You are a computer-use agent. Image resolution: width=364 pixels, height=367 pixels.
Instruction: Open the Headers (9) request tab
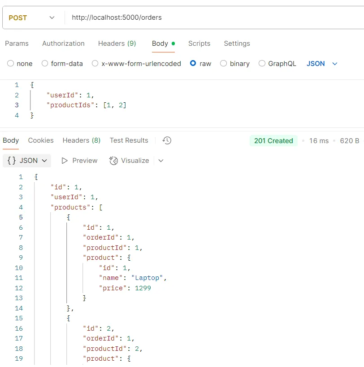pyautogui.click(x=117, y=44)
